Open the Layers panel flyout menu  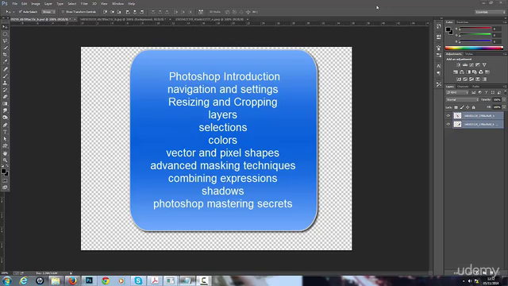coord(505,87)
